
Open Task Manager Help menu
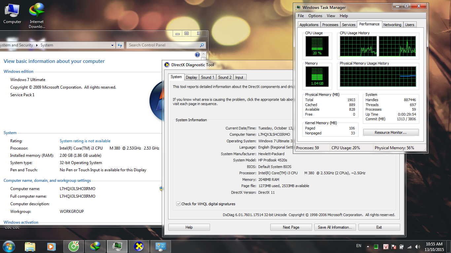[x=344, y=16]
